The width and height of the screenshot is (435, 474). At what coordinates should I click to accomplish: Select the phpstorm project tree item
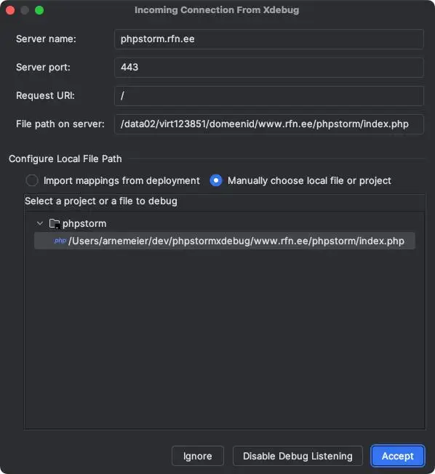pyautogui.click(x=84, y=224)
